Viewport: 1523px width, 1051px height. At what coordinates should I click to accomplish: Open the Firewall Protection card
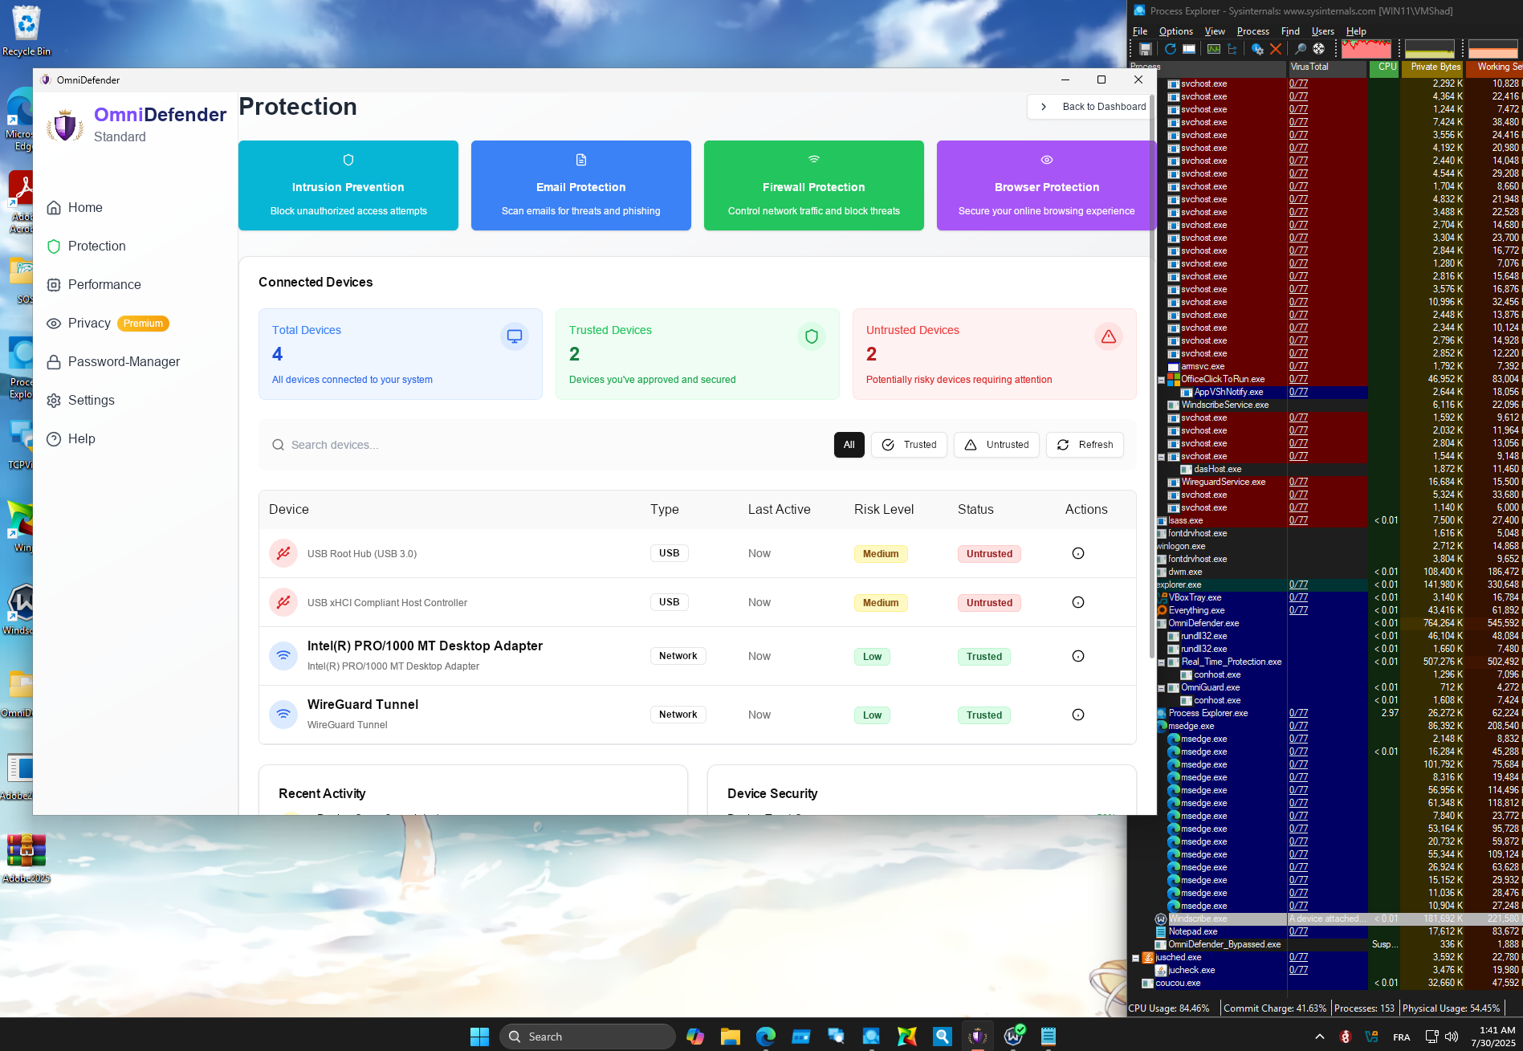(814, 185)
